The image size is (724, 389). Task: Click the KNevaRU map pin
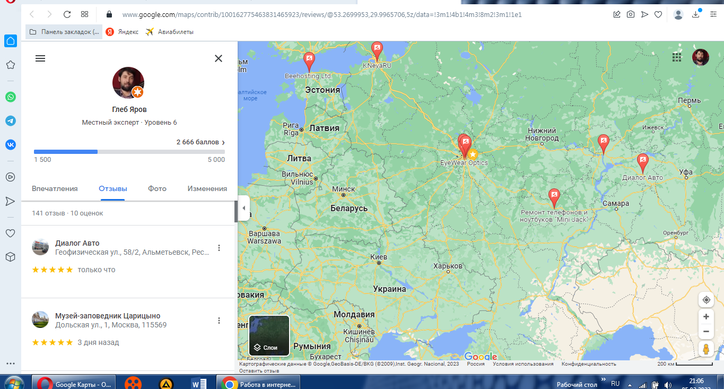[x=377, y=50]
